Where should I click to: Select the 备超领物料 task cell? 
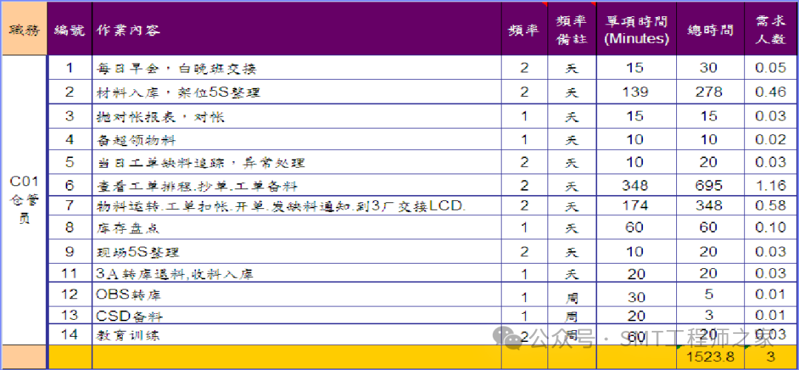click(x=296, y=140)
